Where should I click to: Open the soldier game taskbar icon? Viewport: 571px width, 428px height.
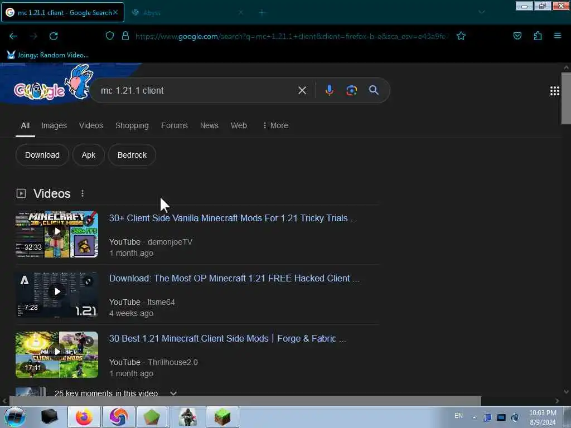tap(188, 417)
